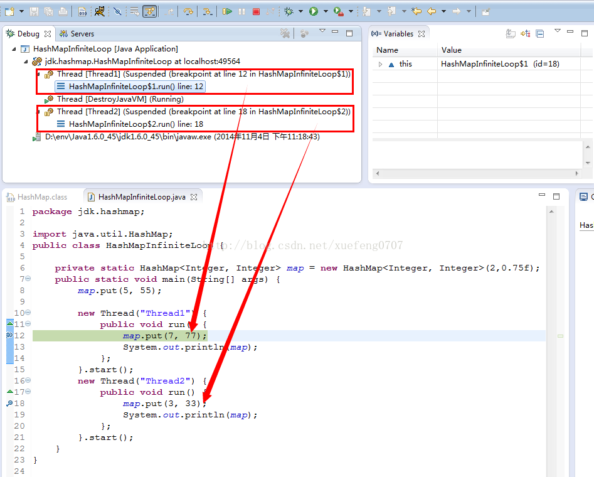Toggle the Use Step Filters button
This screenshot has width=594, height=477.
tap(150, 11)
